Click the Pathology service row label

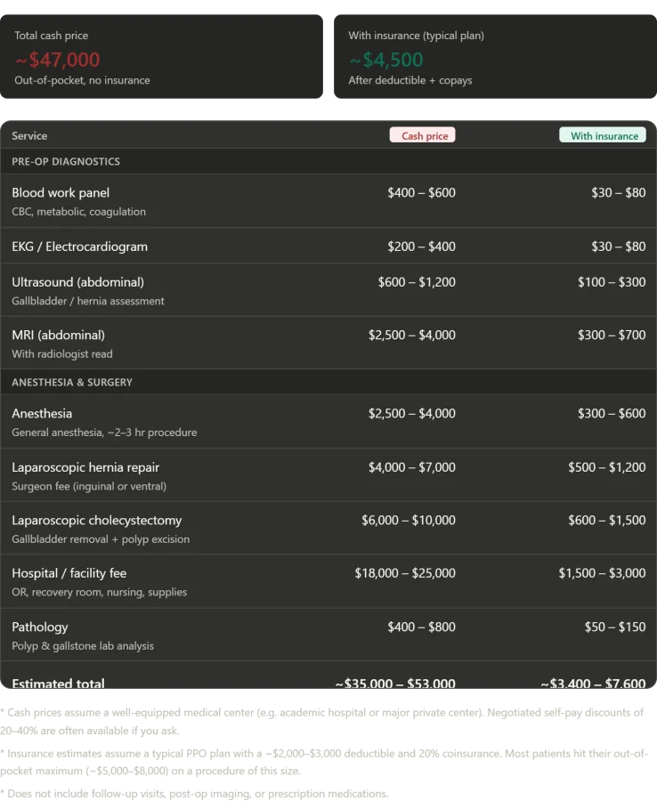pyautogui.click(x=40, y=627)
